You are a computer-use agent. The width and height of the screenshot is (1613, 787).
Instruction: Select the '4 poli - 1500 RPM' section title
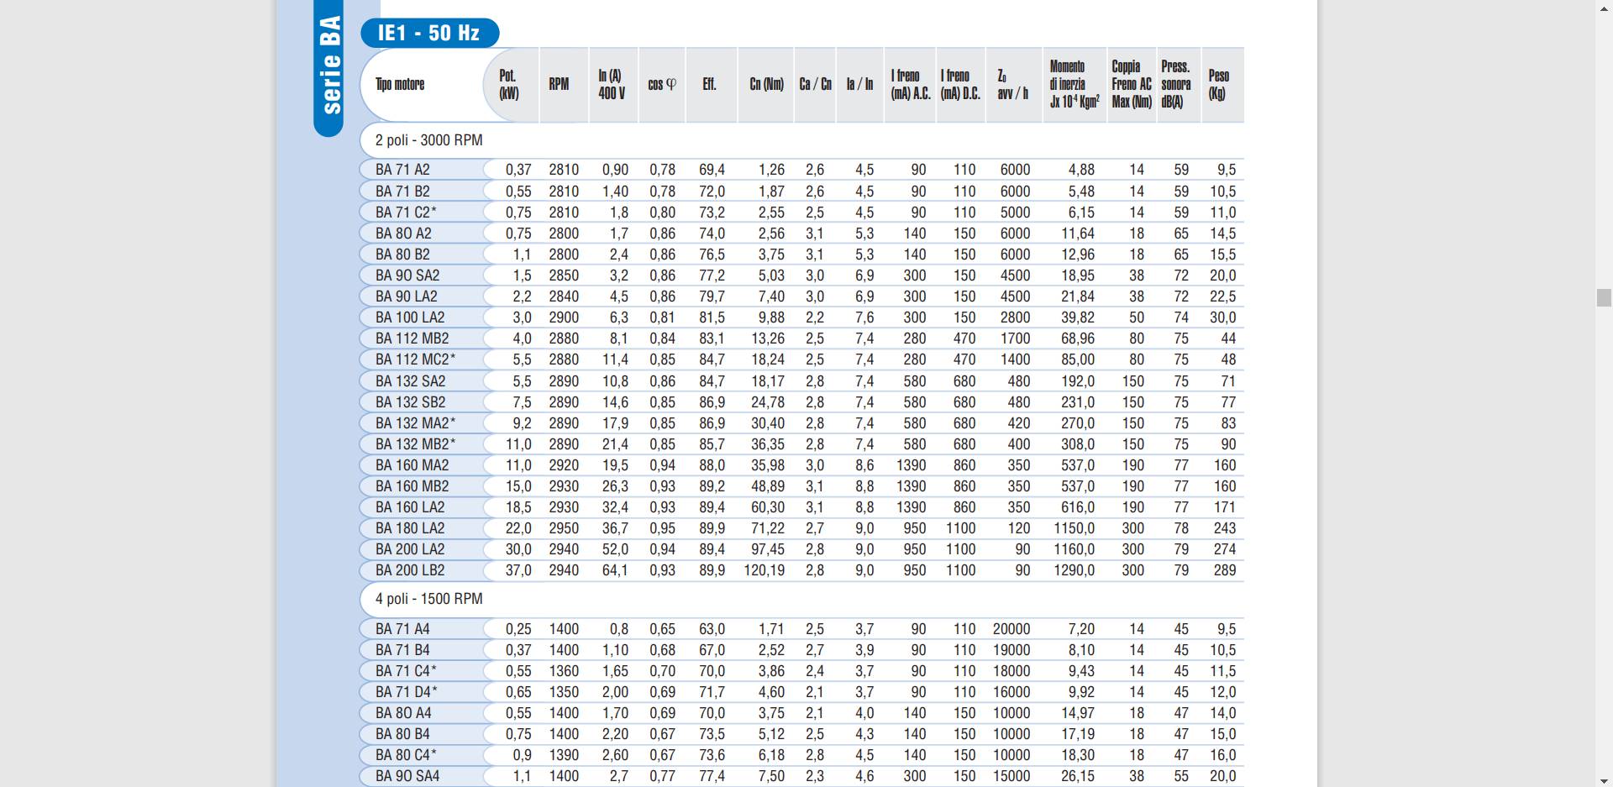click(x=429, y=599)
